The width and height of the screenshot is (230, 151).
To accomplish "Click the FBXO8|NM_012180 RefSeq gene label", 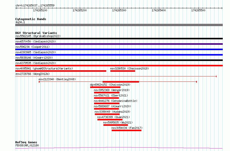I will coord(27,145).
